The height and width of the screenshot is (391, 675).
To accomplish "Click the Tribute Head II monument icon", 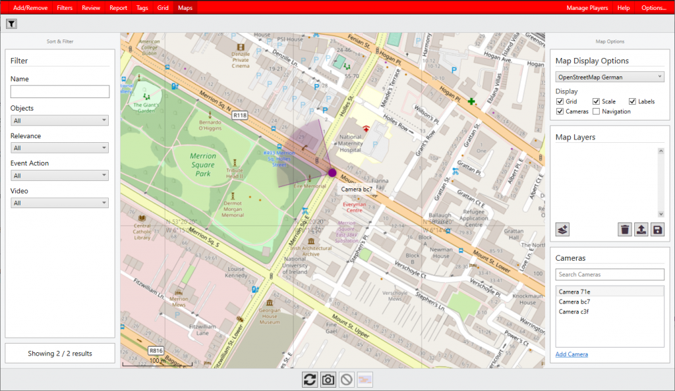I will pos(235,163).
